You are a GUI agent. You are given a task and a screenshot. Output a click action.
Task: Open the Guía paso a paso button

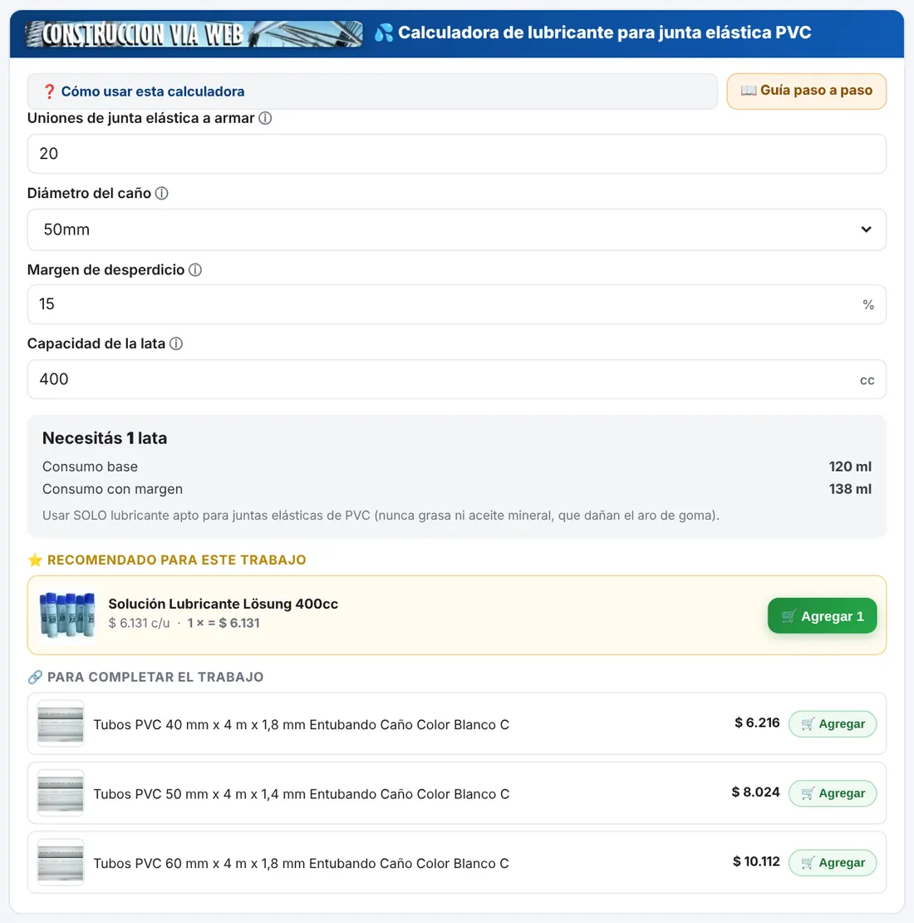click(x=806, y=91)
